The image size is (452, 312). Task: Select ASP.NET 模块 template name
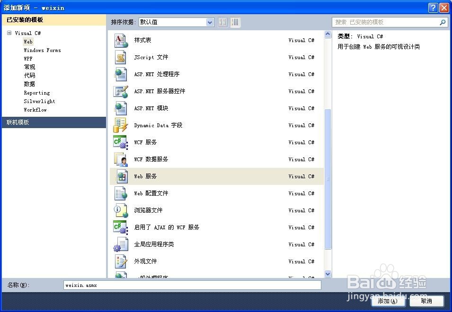pos(151,108)
